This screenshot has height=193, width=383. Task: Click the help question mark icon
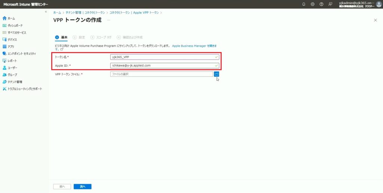click(321, 4)
